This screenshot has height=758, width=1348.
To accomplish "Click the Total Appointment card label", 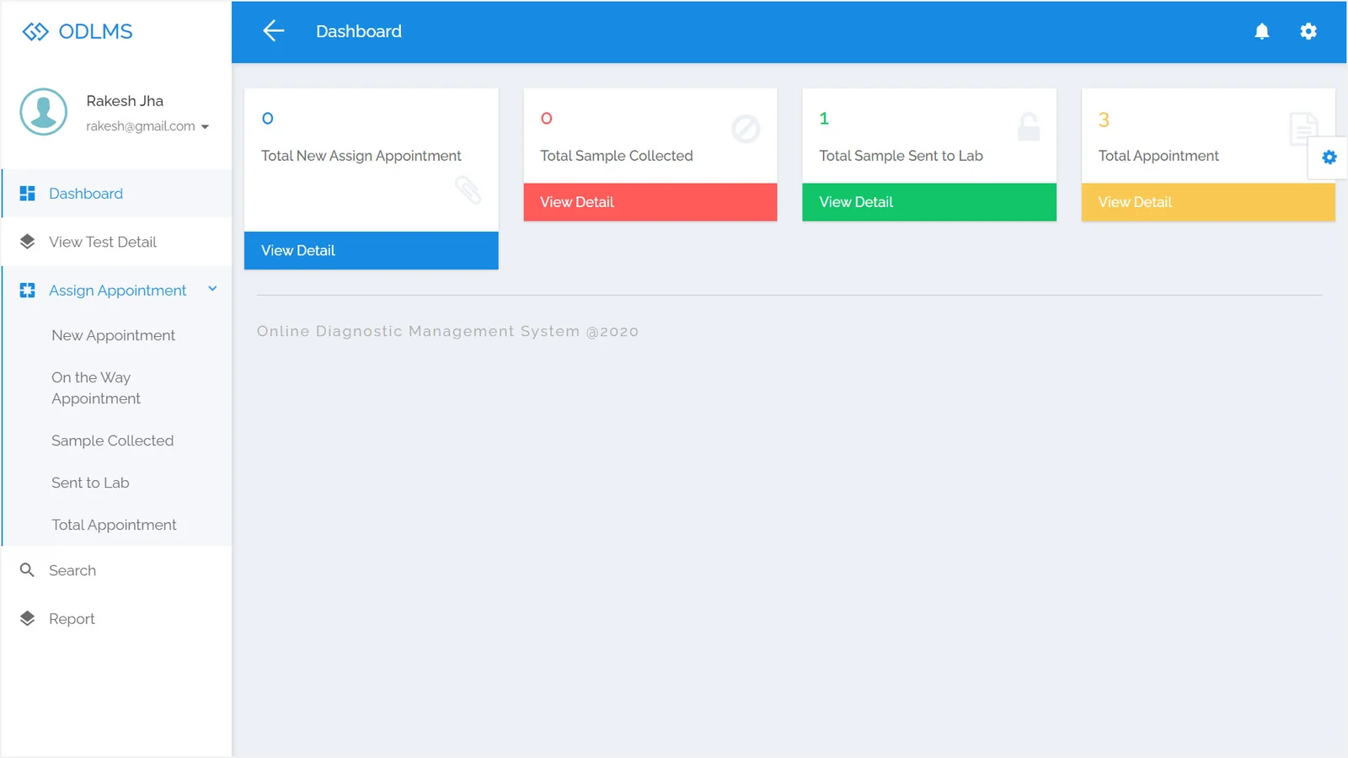I will point(1158,156).
